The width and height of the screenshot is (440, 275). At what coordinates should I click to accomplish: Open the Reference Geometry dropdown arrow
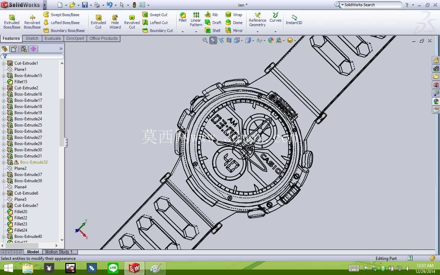(257, 32)
